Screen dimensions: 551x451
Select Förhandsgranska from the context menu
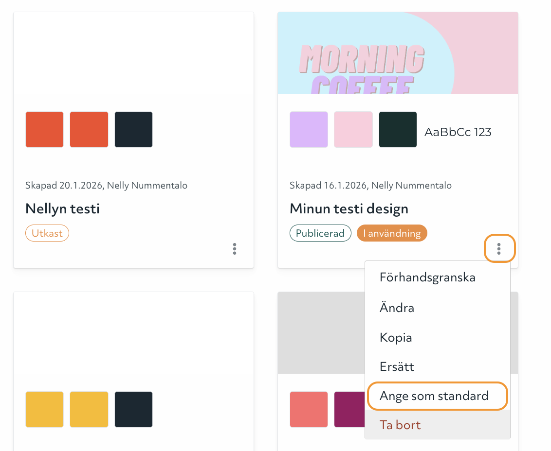click(x=427, y=278)
